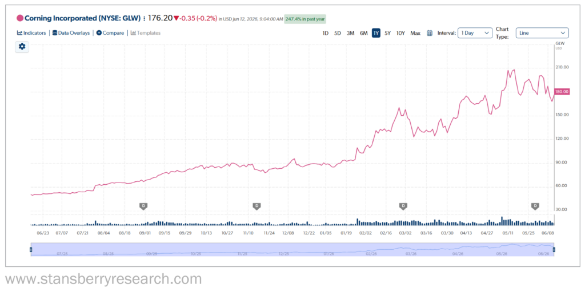Viewport: 585px width, 292px height.
Task: Click the GLW USD axis header
Action: click(560, 46)
